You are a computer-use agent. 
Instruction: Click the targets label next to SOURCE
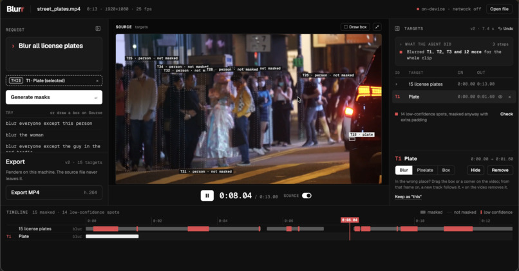(x=141, y=27)
